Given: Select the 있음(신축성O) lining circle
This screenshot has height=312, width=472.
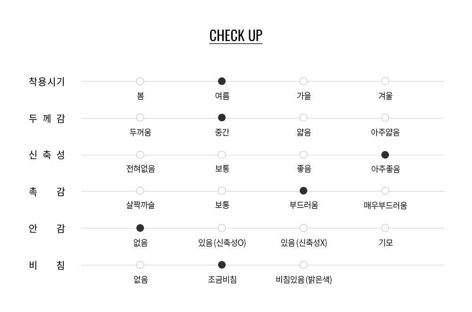Looking at the screenshot, I should [x=222, y=228].
